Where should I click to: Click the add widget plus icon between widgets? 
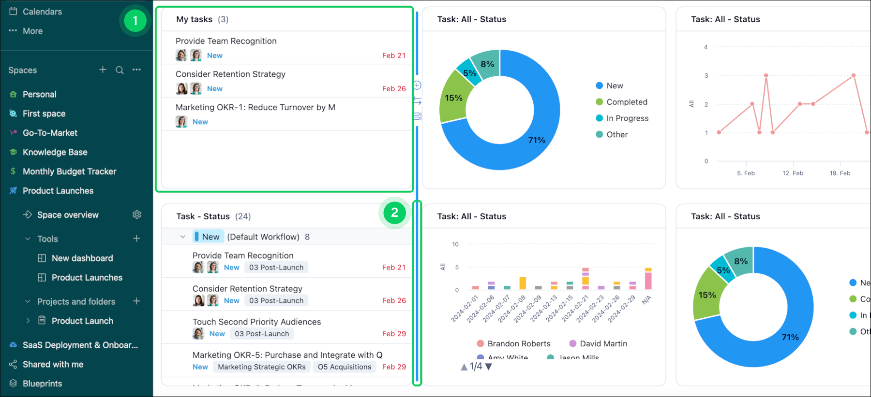[417, 85]
